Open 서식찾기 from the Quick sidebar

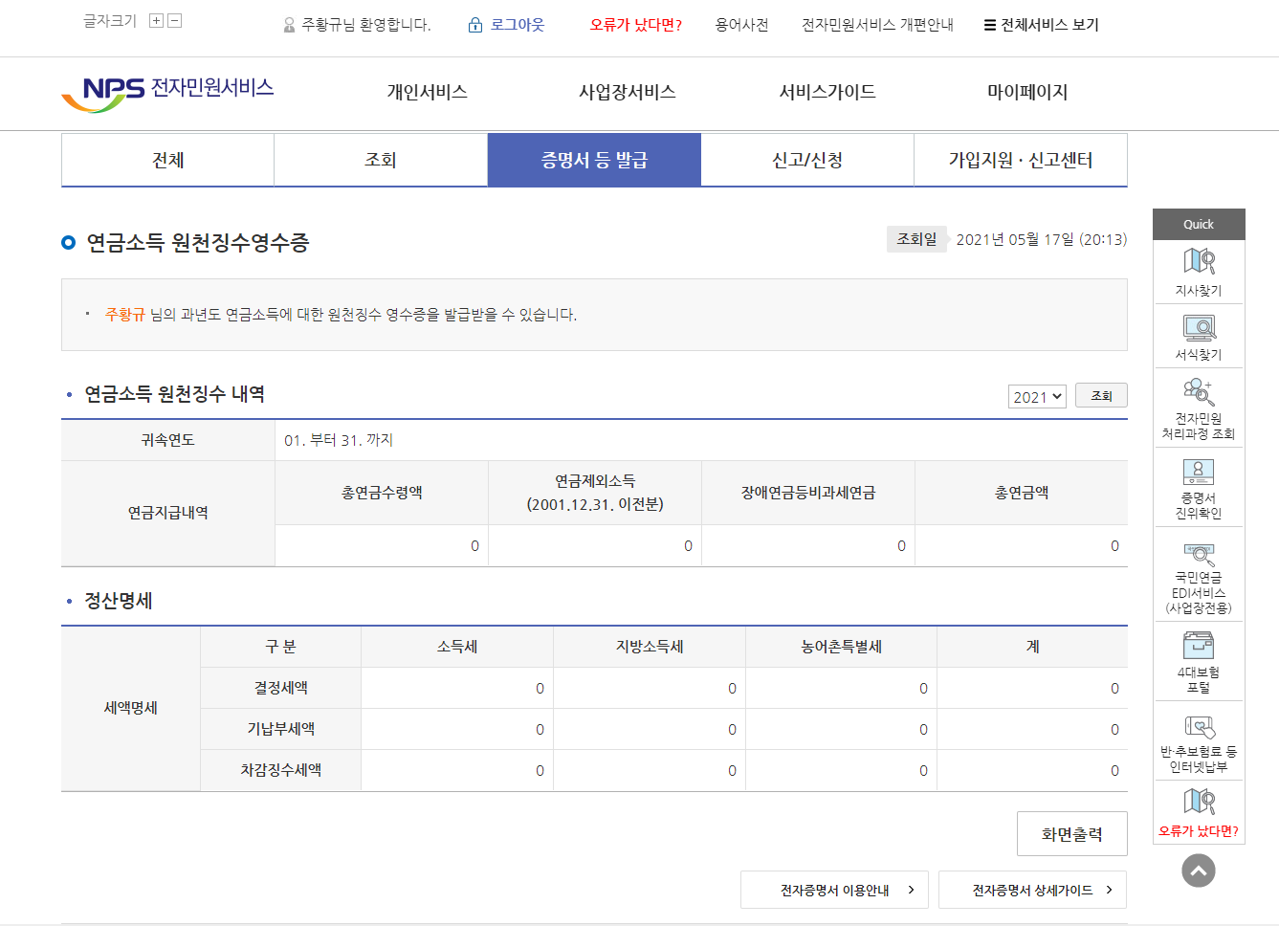point(1199,328)
